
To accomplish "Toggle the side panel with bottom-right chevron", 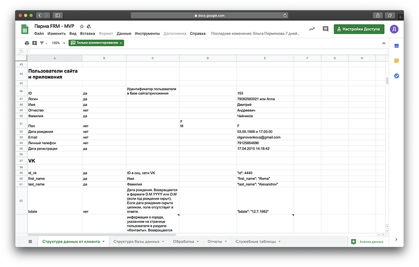I will 396,240.
